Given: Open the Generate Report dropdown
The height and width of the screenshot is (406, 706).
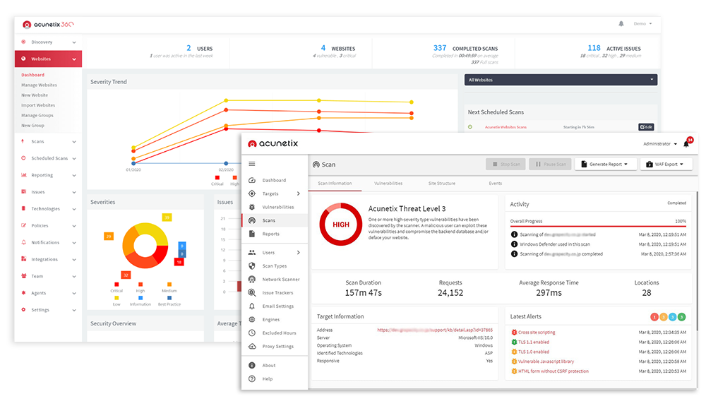Looking at the screenshot, I should point(606,165).
